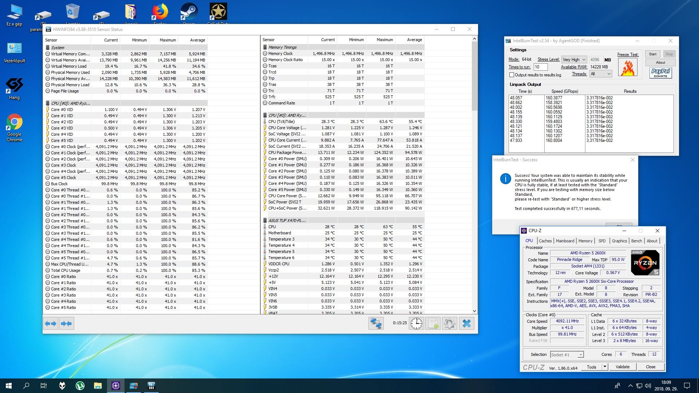
Task: Open taskbar search magnifier
Action: pyautogui.click(x=26, y=386)
